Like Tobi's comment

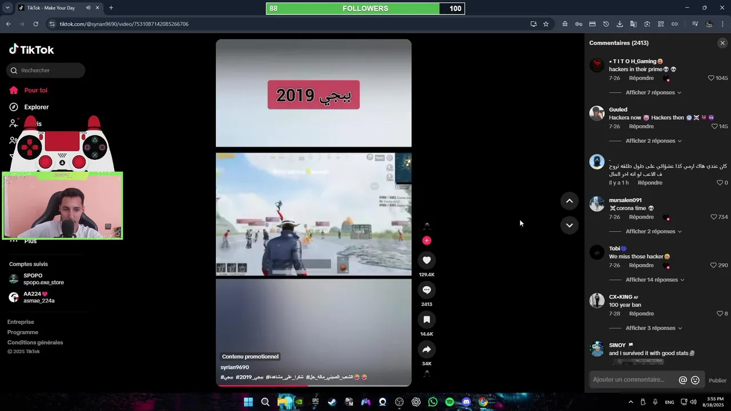click(x=713, y=265)
